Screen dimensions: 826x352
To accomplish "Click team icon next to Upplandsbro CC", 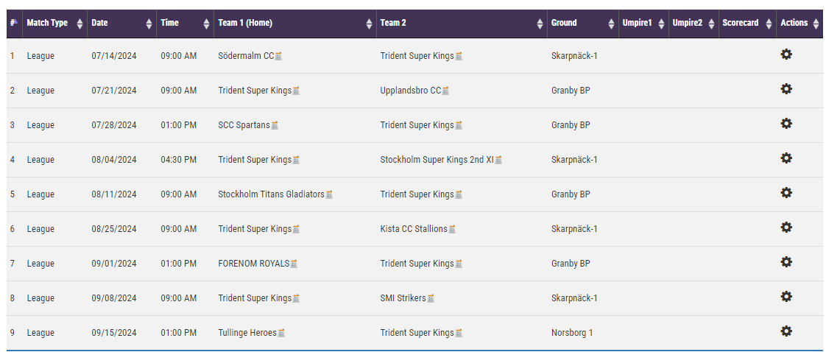I will tap(445, 91).
